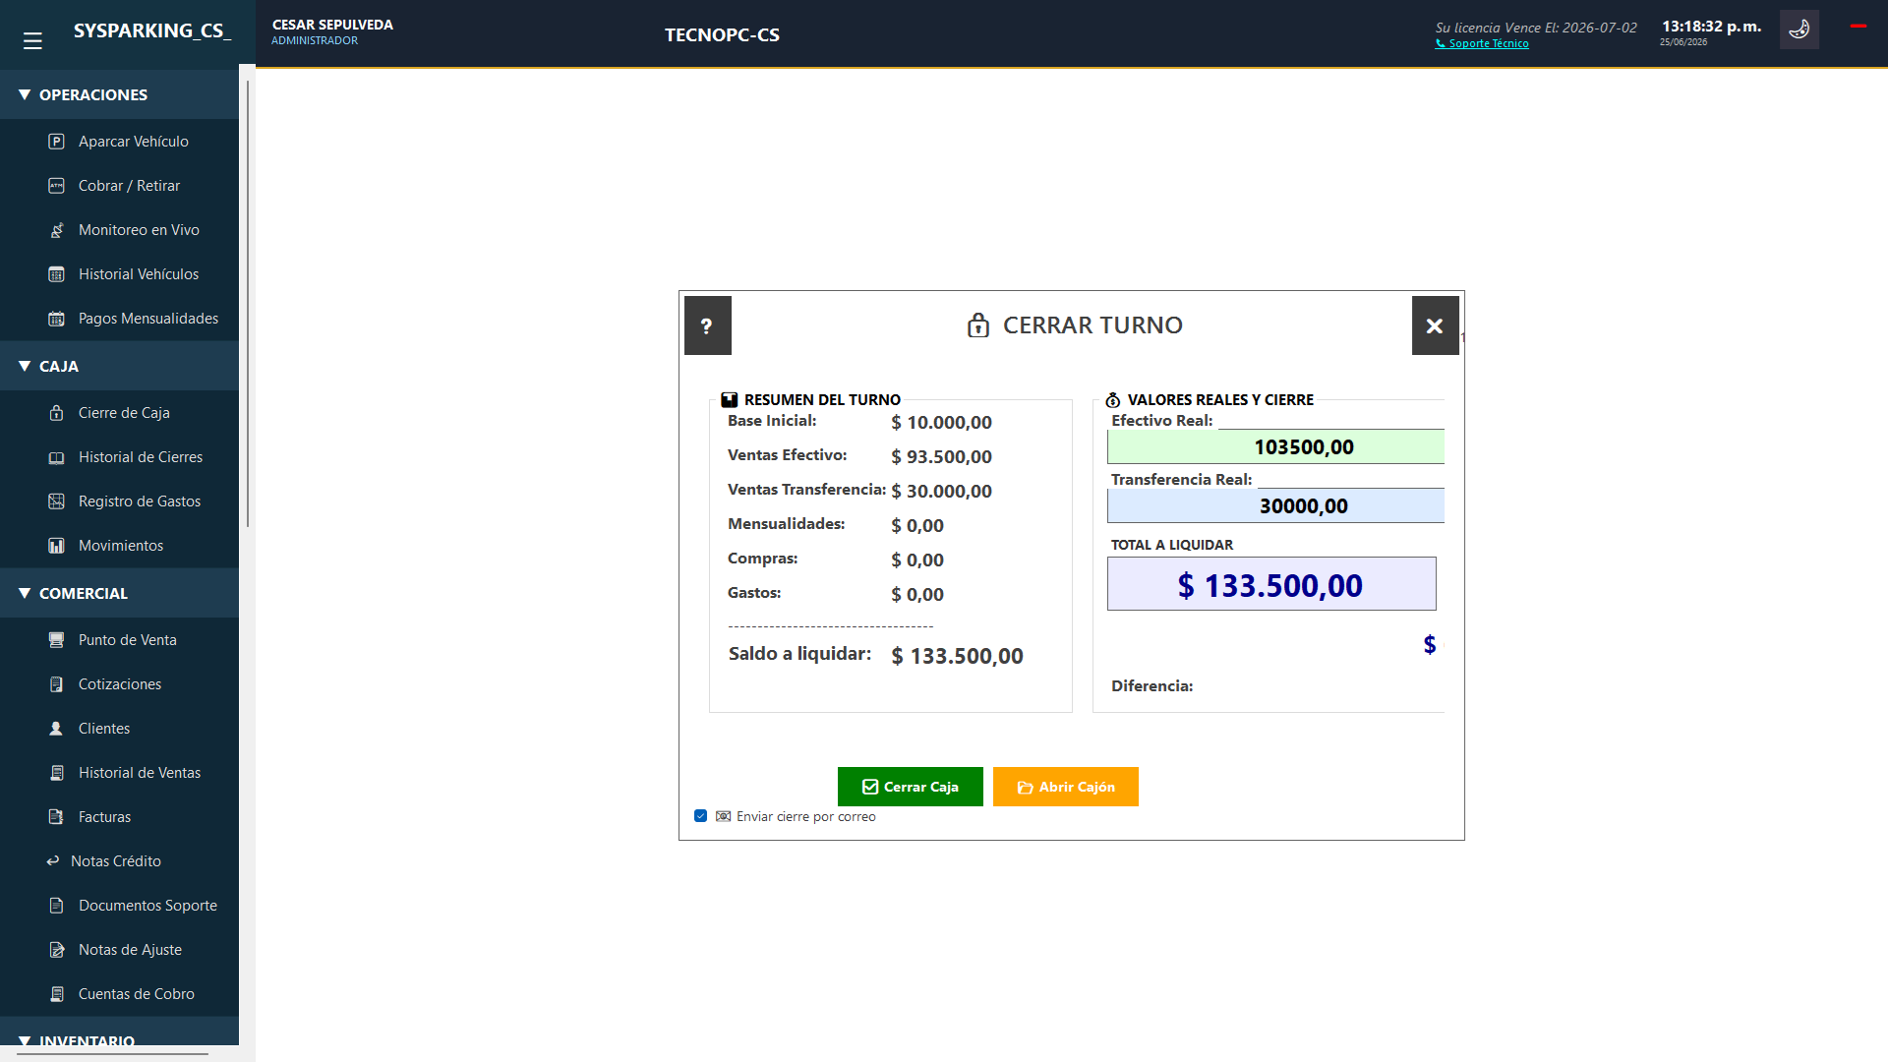Open the Soporte Técnico link
Screen dimensions: 1888x1062
pos(1482,43)
